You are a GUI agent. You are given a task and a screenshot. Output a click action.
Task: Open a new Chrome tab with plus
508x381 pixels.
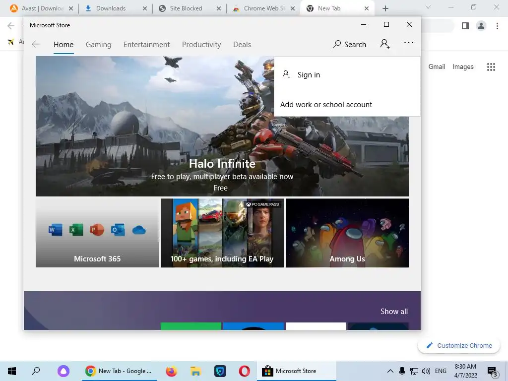click(385, 8)
